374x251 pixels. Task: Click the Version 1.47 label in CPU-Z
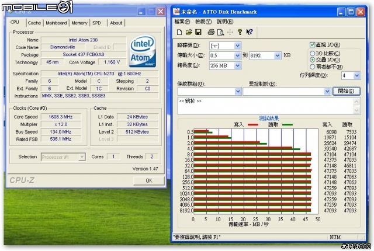pyautogui.click(x=145, y=169)
